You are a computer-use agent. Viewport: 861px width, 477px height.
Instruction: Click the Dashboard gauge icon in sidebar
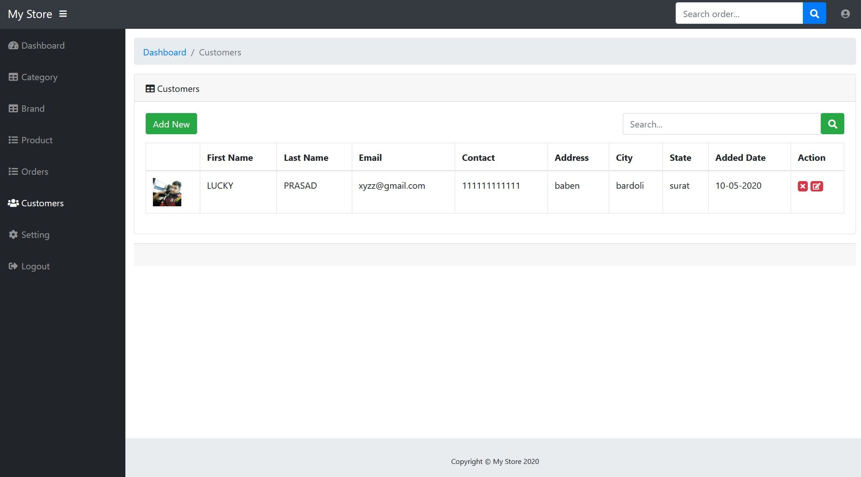coord(13,45)
